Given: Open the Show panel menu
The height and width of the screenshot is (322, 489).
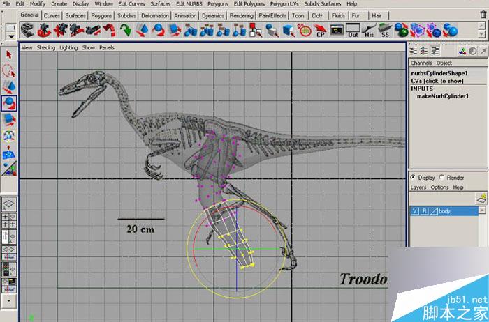Looking at the screenshot, I should pyautogui.click(x=88, y=47).
